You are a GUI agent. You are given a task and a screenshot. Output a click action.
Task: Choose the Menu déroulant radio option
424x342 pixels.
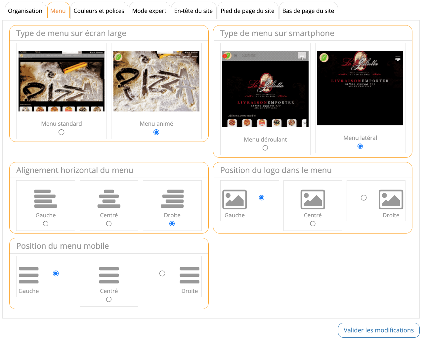265,148
